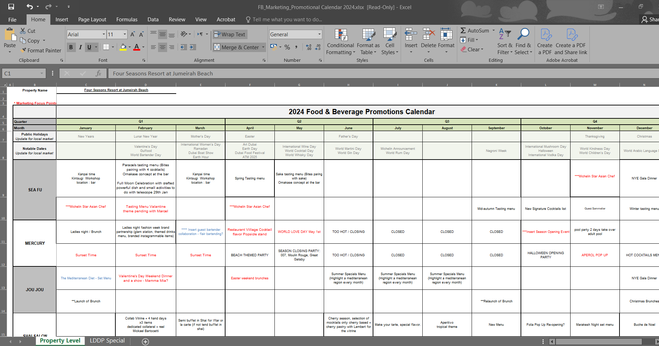Toggle center horizontal alignment
Image resolution: width=659 pixels, height=346 pixels.
163,47
